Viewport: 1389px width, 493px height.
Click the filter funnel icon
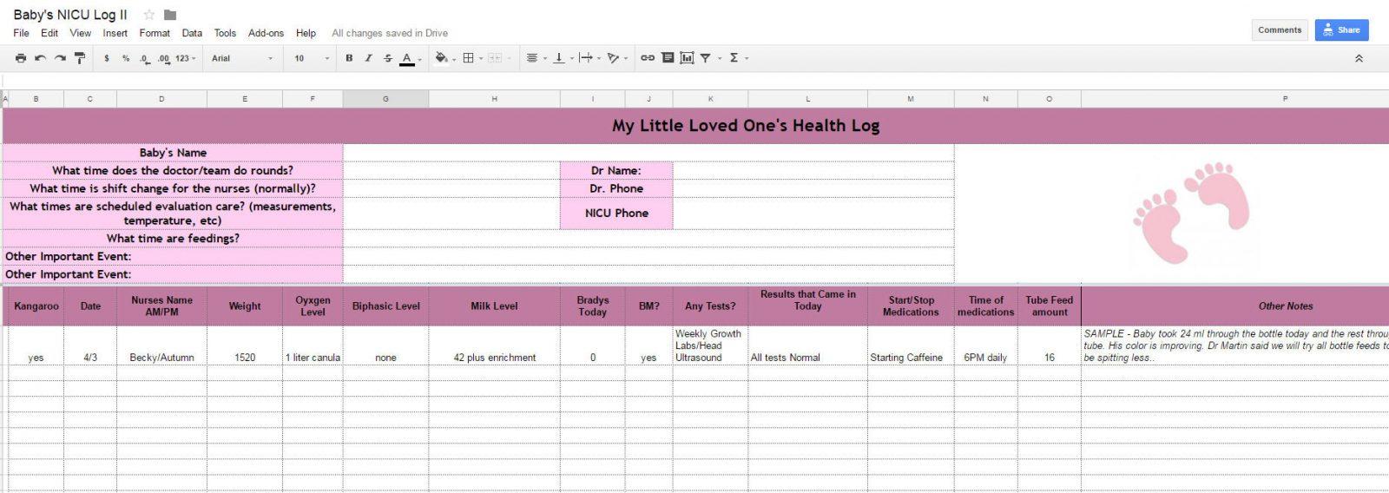click(x=706, y=58)
